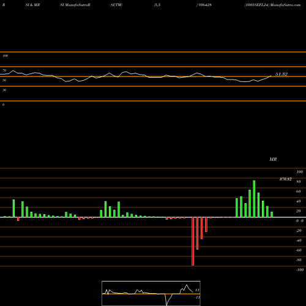Click the (1003SEFL24) MunafaSutra.com header text
The image size is (306, 306).
(272, 5)
